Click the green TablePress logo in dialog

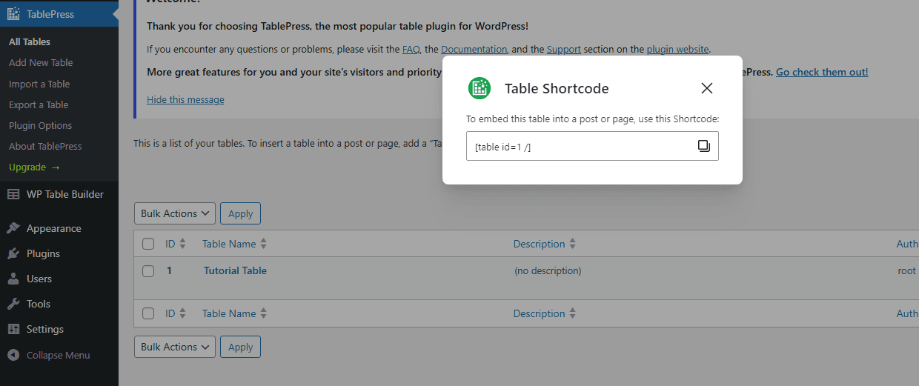pyautogui.click(x=480, y=88)
